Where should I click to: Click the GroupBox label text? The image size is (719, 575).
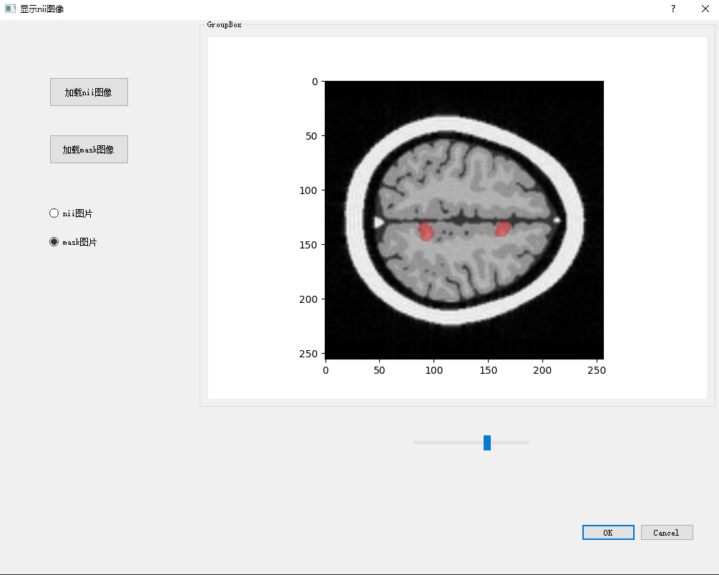point(222,24)
